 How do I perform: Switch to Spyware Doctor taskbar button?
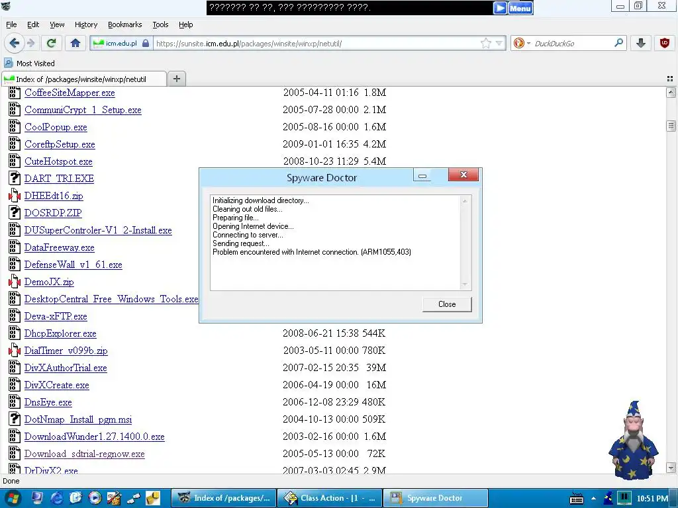coord(436,498)
